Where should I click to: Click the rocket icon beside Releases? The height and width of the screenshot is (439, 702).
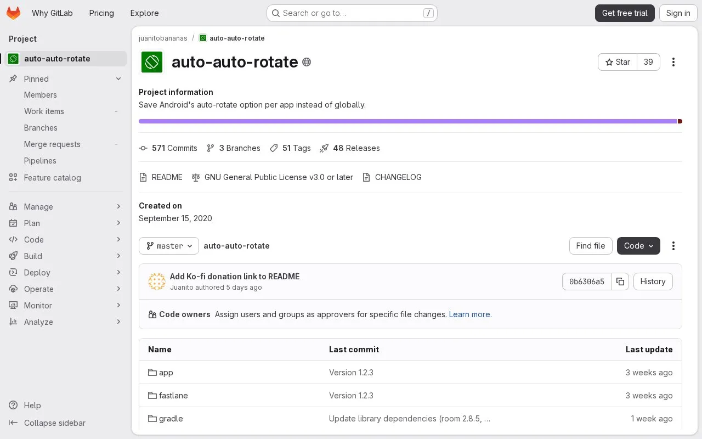(x=324, y=148)
